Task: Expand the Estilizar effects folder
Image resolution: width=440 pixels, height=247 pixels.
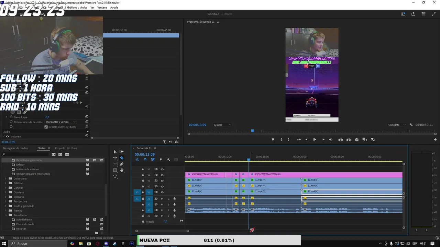Action: (x=5, y=183)
